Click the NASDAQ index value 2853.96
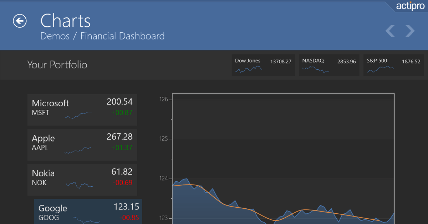 click(x=346, y=62)
